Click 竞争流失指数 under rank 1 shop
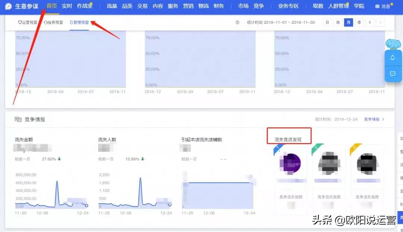Screen dimensions: 403x232 [291, 197]
